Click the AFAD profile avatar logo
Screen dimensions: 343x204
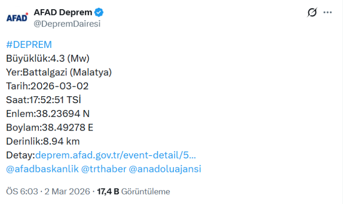pyautogui.click(x=16, y=18)
